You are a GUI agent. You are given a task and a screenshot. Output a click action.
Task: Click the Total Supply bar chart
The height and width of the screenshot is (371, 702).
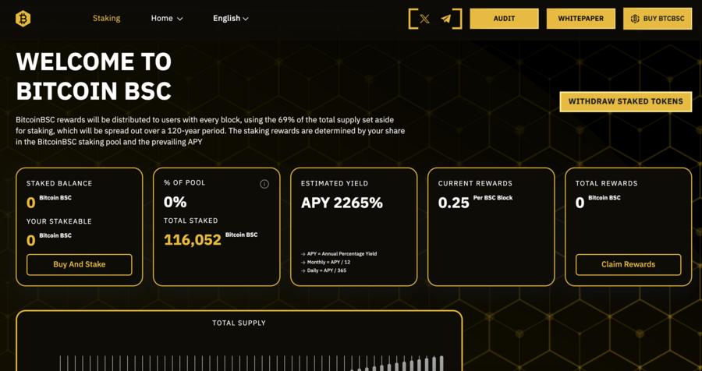coord(251,363)
